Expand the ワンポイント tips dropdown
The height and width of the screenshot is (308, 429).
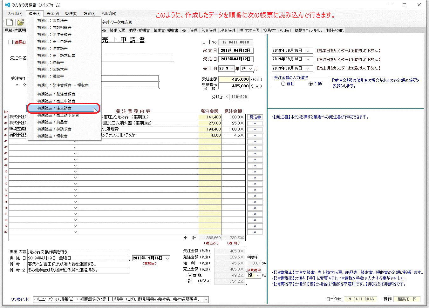point(206,299)
